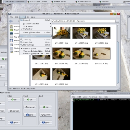Open Edit menu in Terminal window
The image size is (130, 130).
pyautogui.click(x=79, y=97)
